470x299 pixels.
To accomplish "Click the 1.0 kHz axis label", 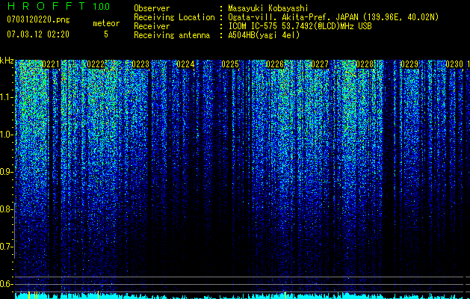I will click(7, 135).
